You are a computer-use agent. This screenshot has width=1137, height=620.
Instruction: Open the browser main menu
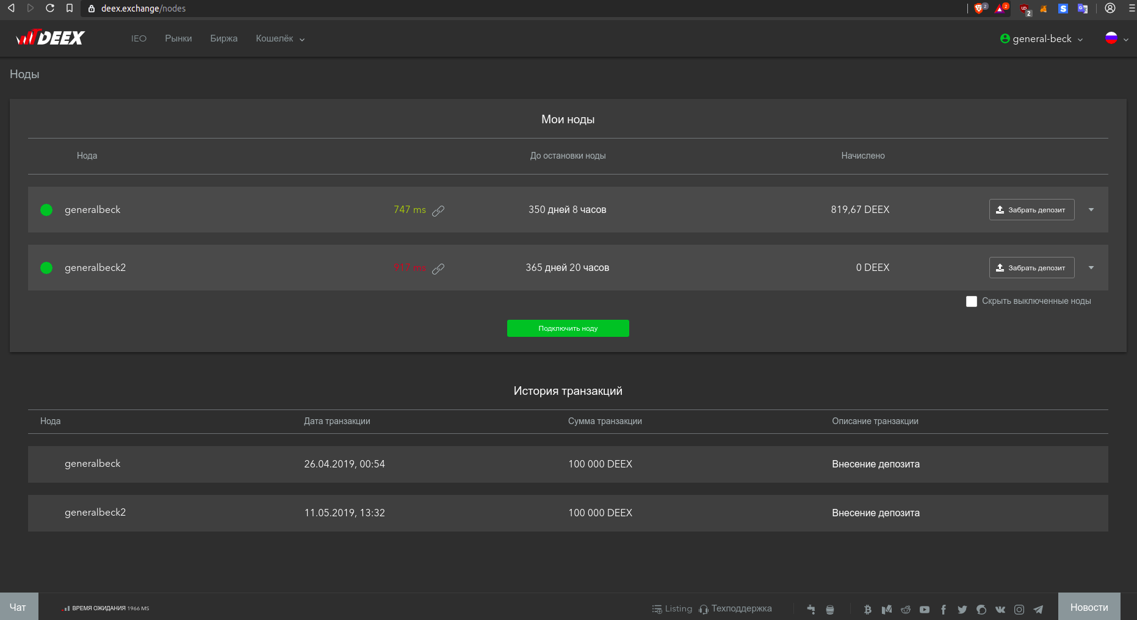point(1132,8)
